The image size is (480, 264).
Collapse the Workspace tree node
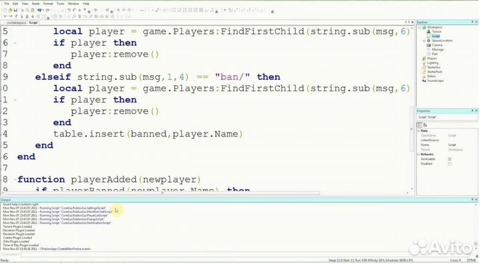419,27
